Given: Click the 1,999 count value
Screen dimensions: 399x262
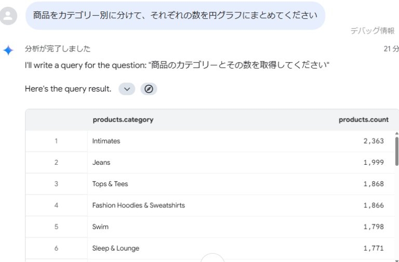Looking at the screenshot, I should (x=374, y=162).
